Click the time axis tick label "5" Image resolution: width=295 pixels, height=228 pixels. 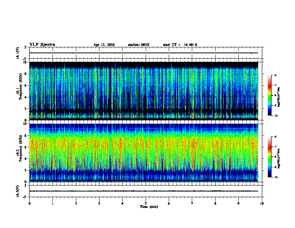pyautogui.click(x=146, y=203)
